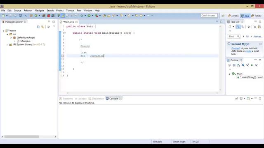
Task: Toggle Categorized presentation in Task List
Action: 238,27
